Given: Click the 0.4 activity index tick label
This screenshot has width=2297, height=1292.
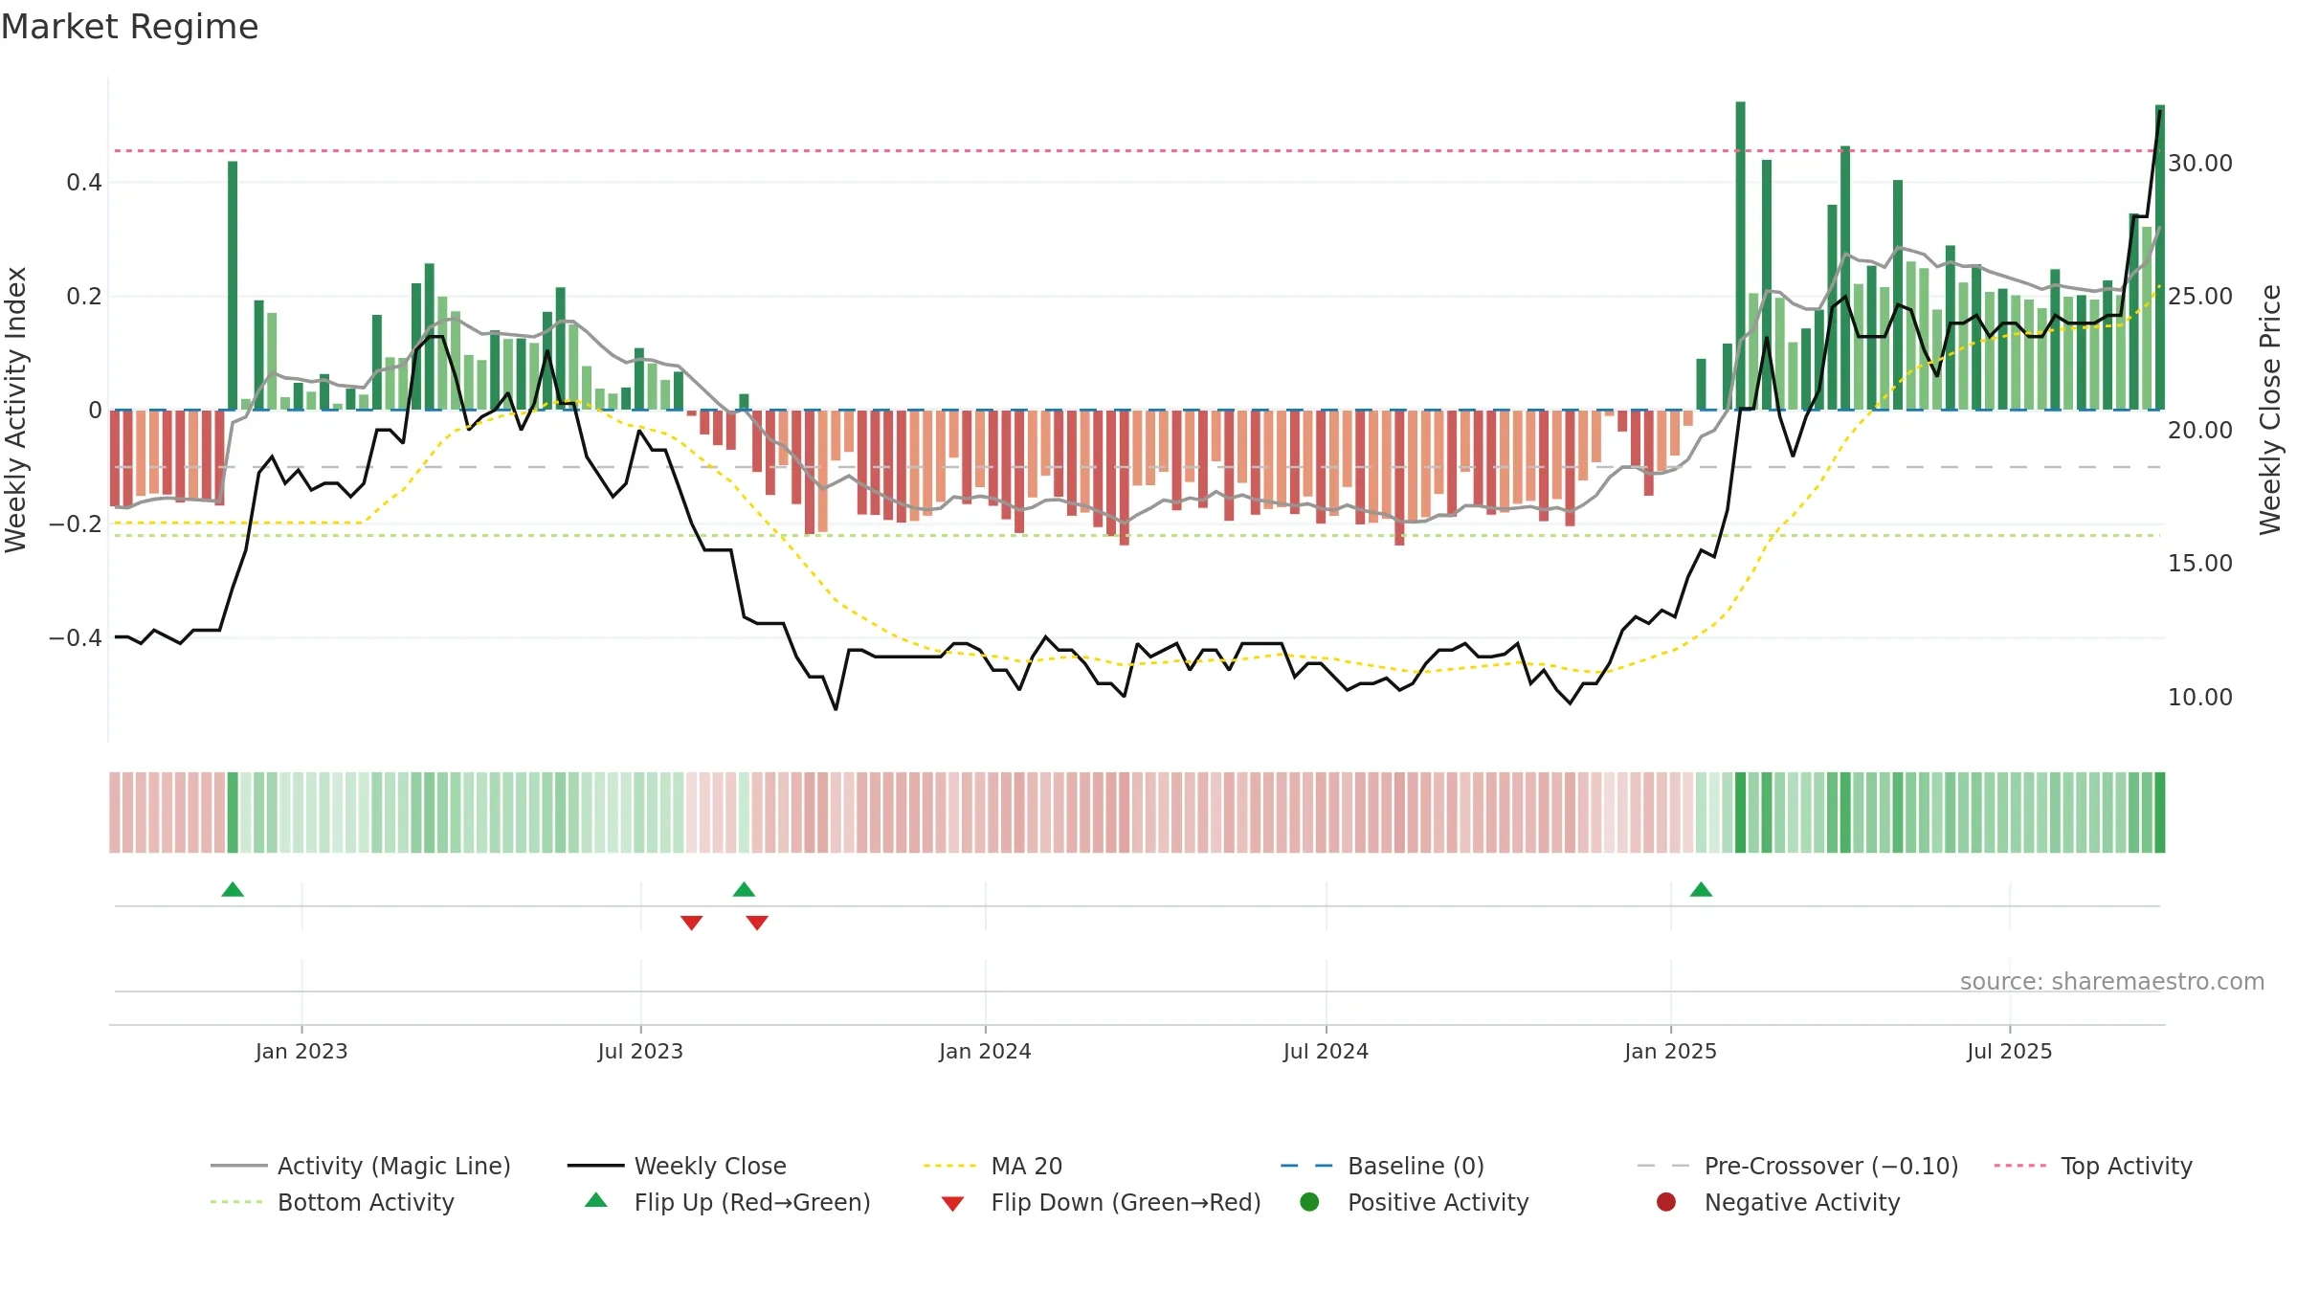Looking at the screenshot, I should tap(84, 183).
